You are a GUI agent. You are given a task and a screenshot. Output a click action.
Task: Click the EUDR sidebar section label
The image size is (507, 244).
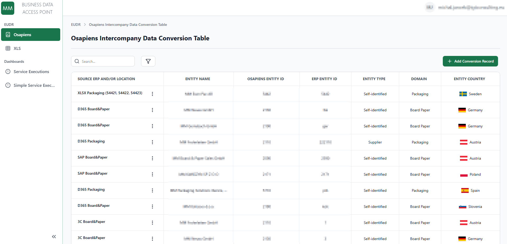9,25
